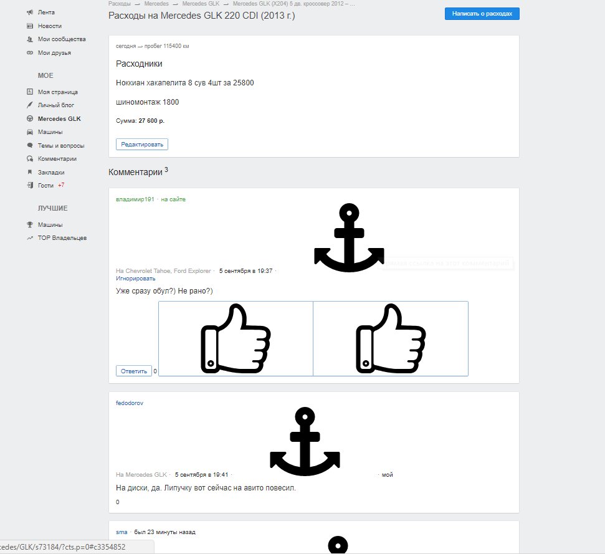
Task: Click the anchor icon in владимир191's comment
Action: coord(349,237)
